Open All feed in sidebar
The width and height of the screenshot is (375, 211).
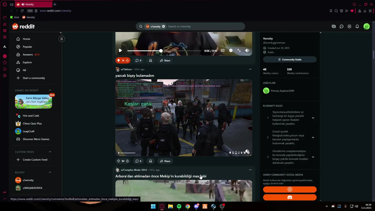[24, 70]
